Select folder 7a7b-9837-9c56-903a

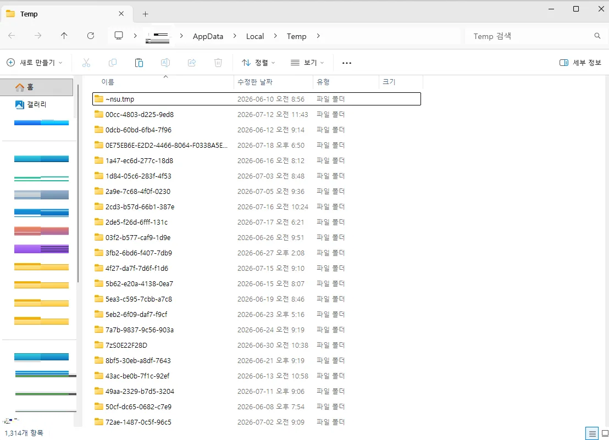coord(256,330)
